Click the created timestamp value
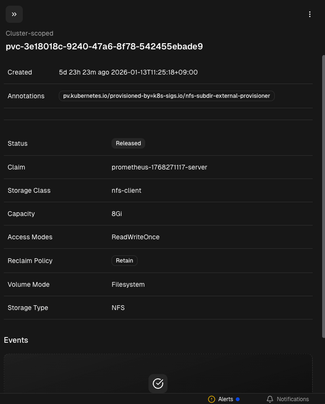 tap(128, 73)
